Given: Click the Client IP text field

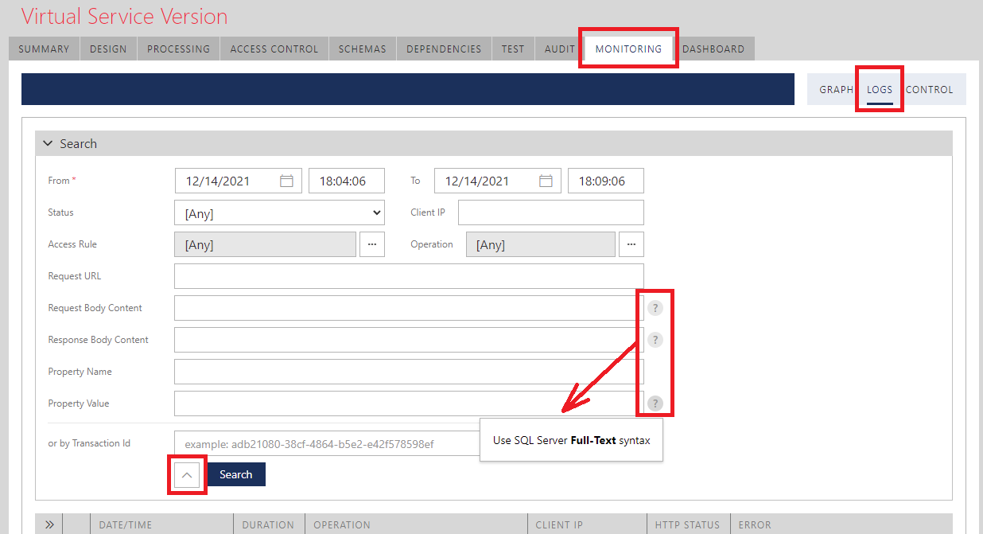Looking at the screenshot, I should (x=550, y=212).
